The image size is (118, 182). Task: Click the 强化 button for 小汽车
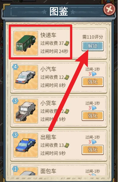pyautogui.click(x=92, y=82)
